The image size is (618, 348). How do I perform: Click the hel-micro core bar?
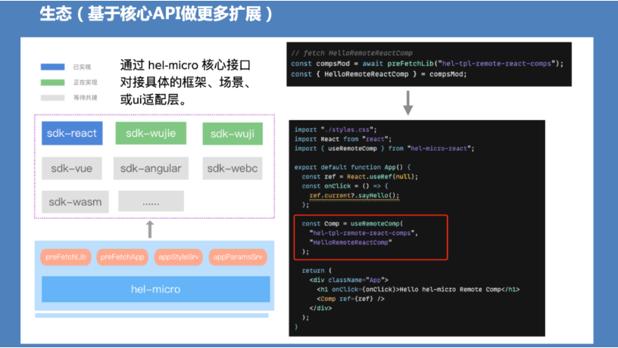(156, 289)
